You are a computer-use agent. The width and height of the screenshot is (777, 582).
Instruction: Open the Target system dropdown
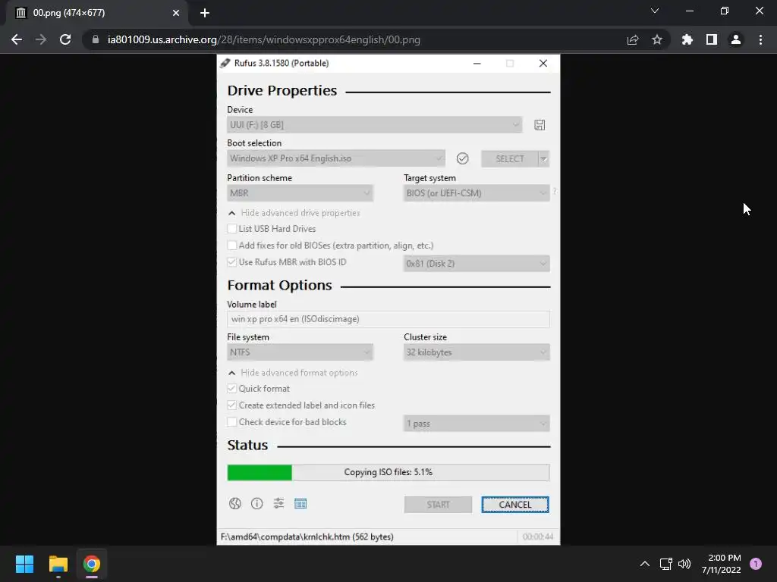477,193
